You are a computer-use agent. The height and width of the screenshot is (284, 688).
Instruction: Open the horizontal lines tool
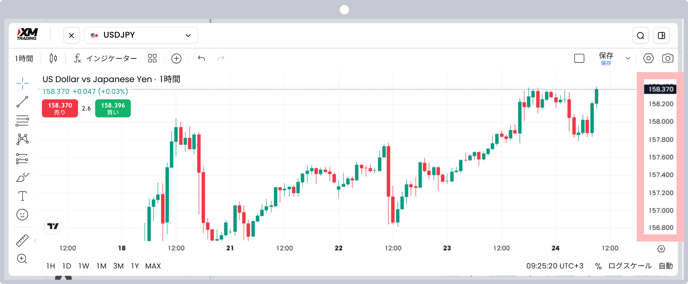point(22,121)
